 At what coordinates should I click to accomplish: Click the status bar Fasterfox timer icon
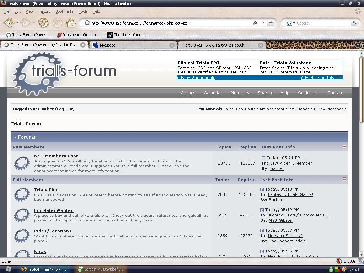[x=339, y=261]
